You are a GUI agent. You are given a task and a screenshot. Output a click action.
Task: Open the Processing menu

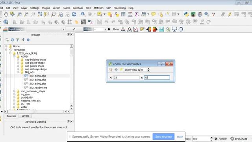120,8
